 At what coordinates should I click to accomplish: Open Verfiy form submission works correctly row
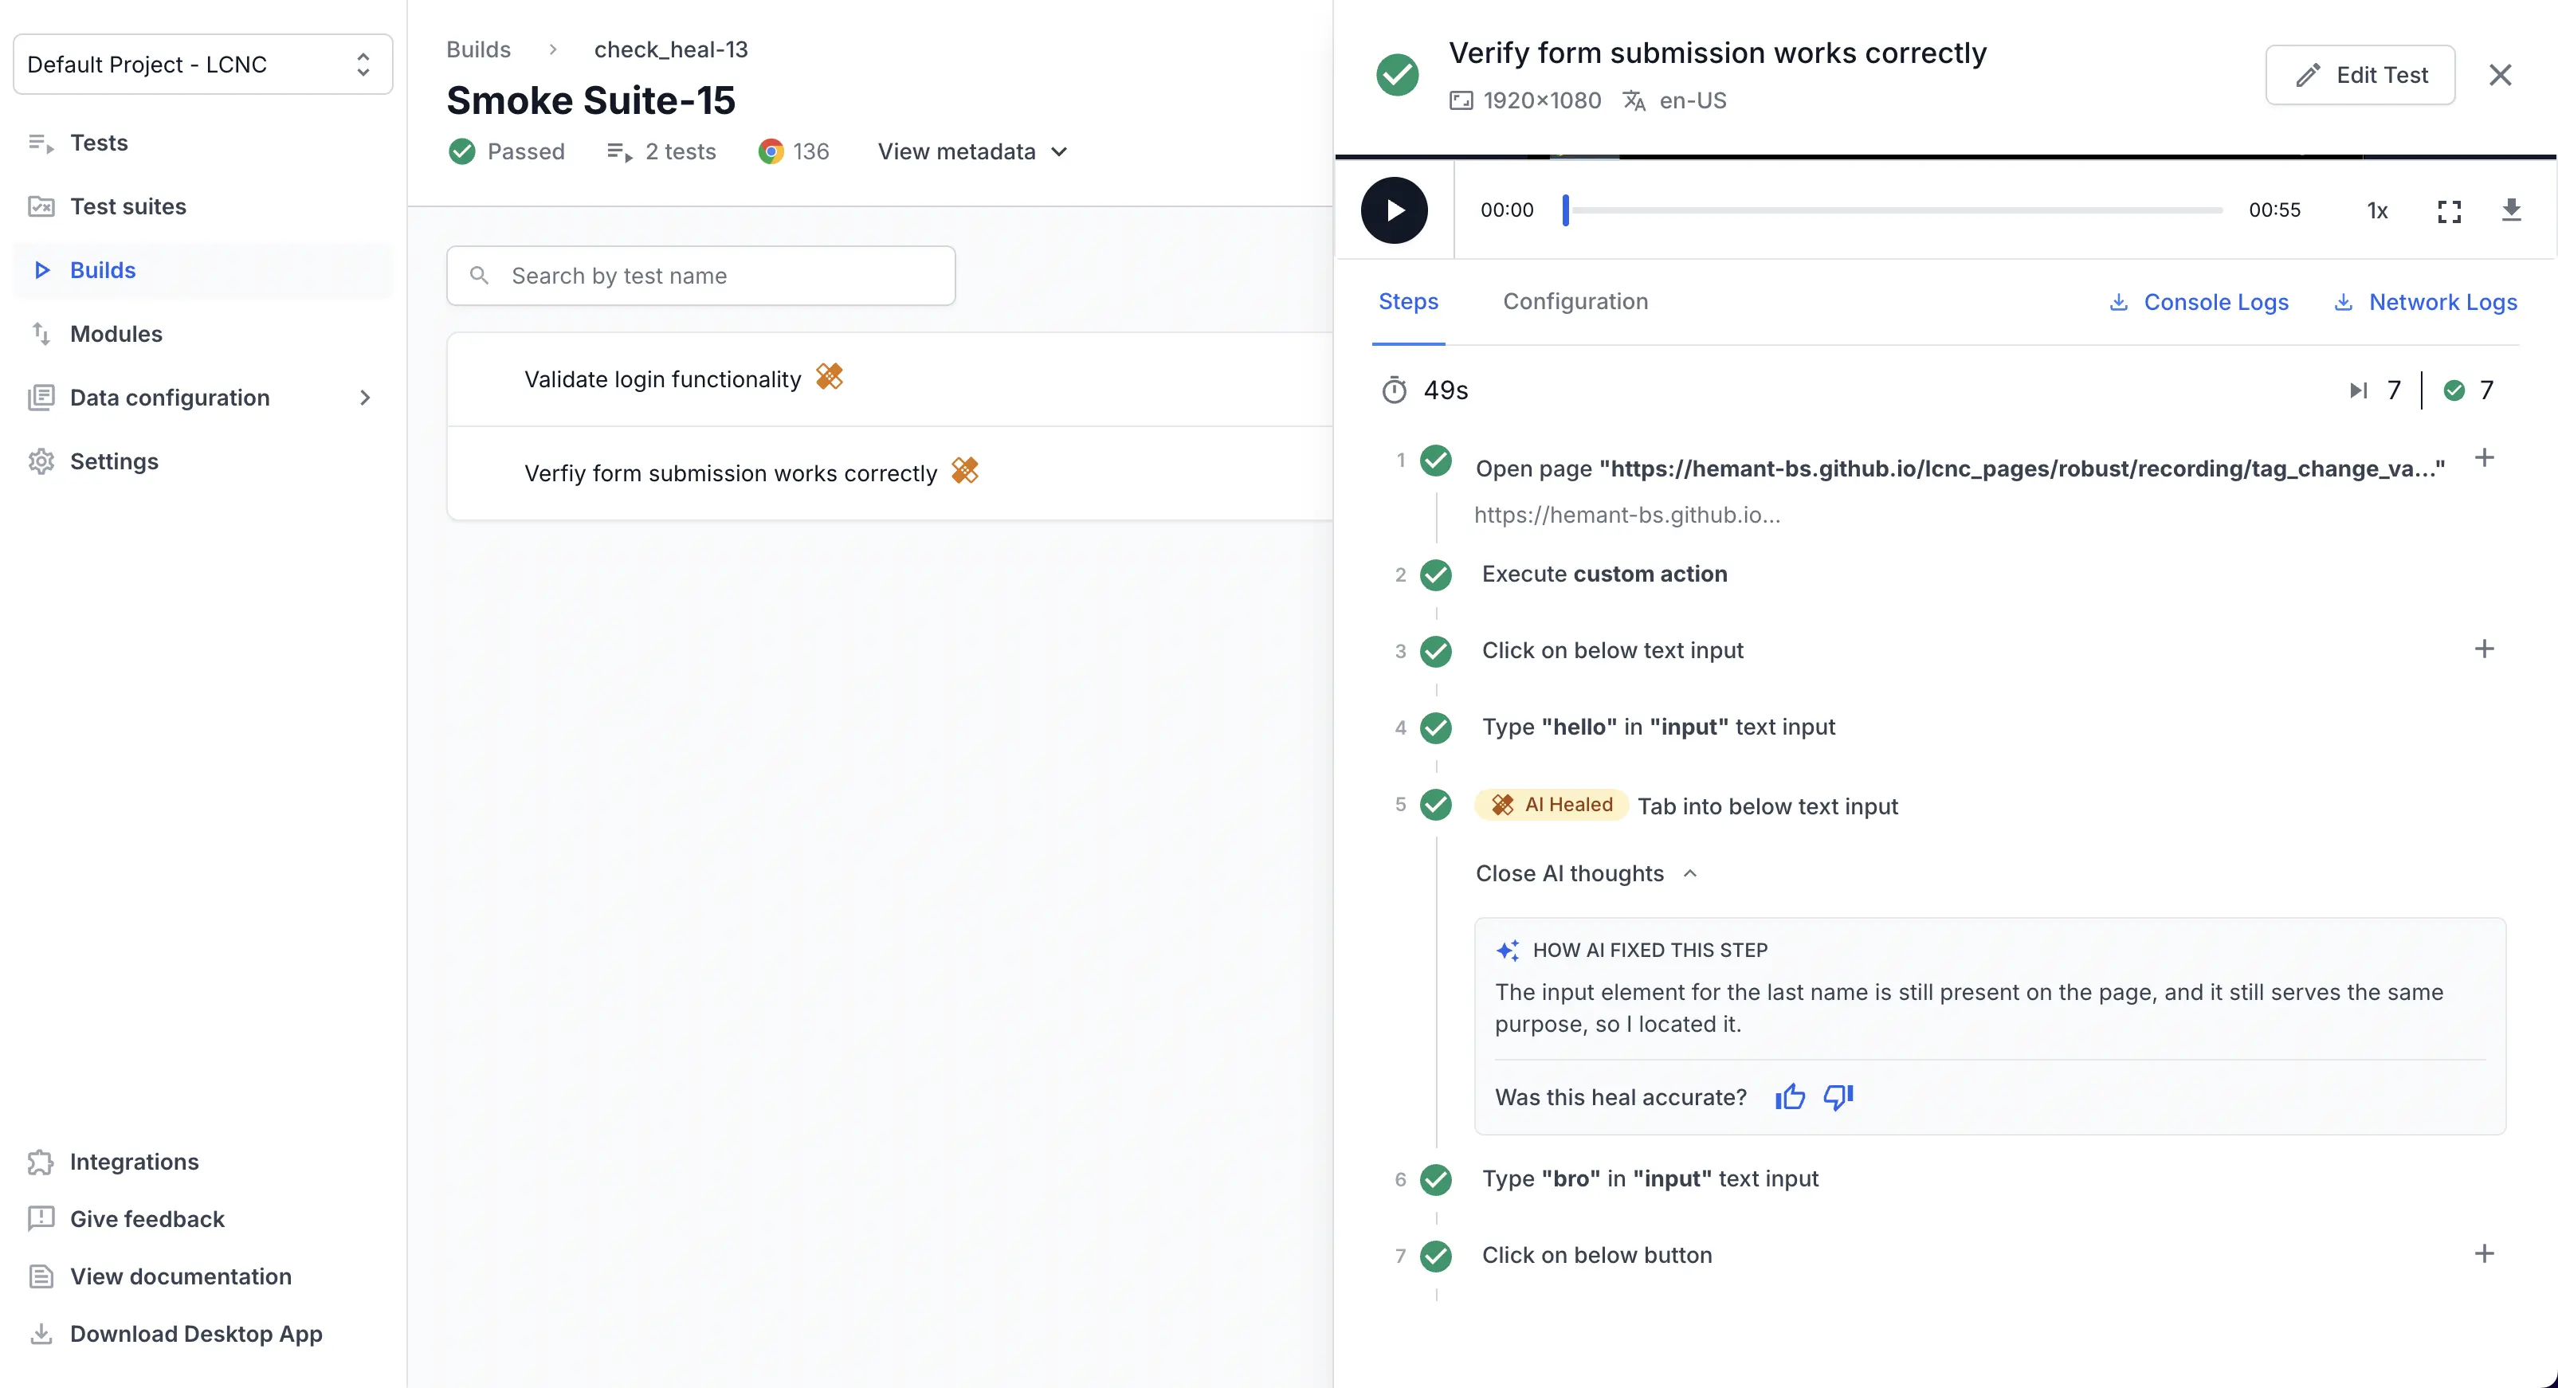pyautogui.click(x=890, y=473)
